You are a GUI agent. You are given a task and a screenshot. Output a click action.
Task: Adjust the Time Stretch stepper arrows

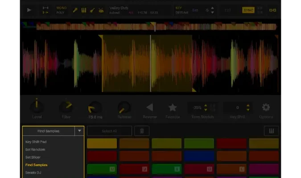[x=206, y=107]
